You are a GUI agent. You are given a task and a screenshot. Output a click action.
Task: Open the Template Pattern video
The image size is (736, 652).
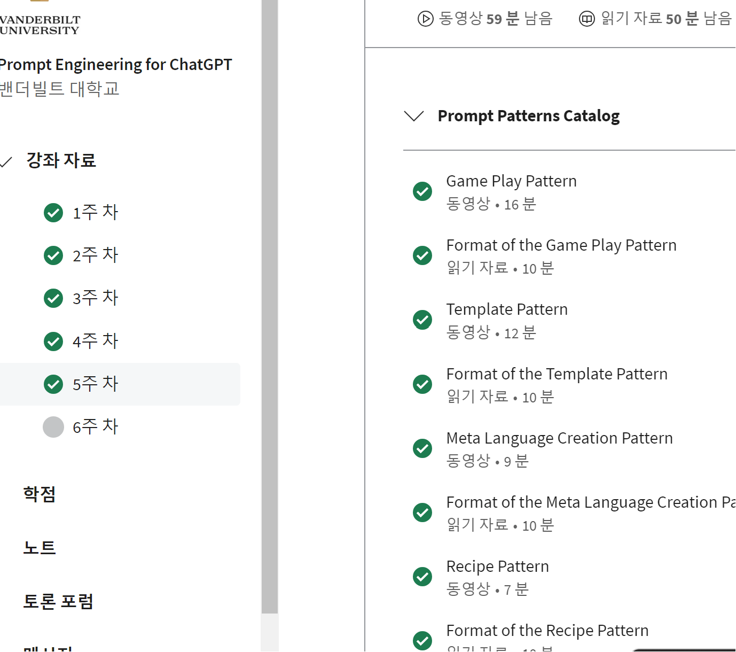507,309
